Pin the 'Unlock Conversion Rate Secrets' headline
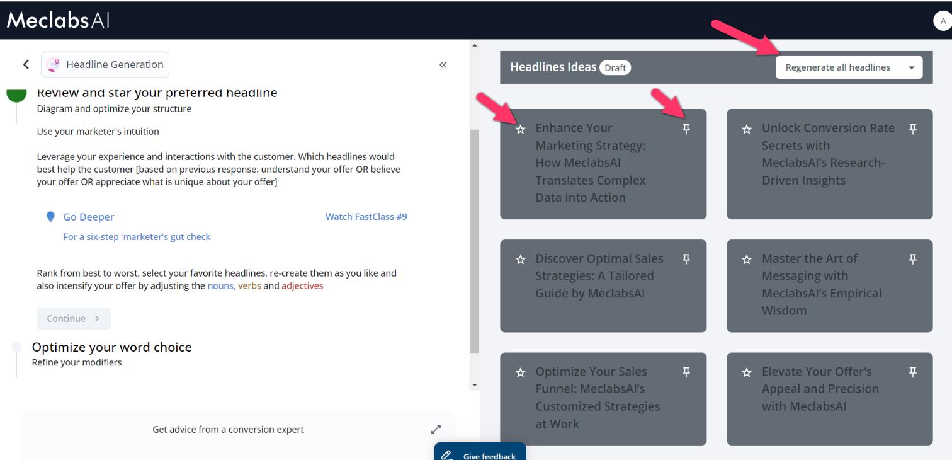This screenshot has height=460, width=952. [913, 129]
